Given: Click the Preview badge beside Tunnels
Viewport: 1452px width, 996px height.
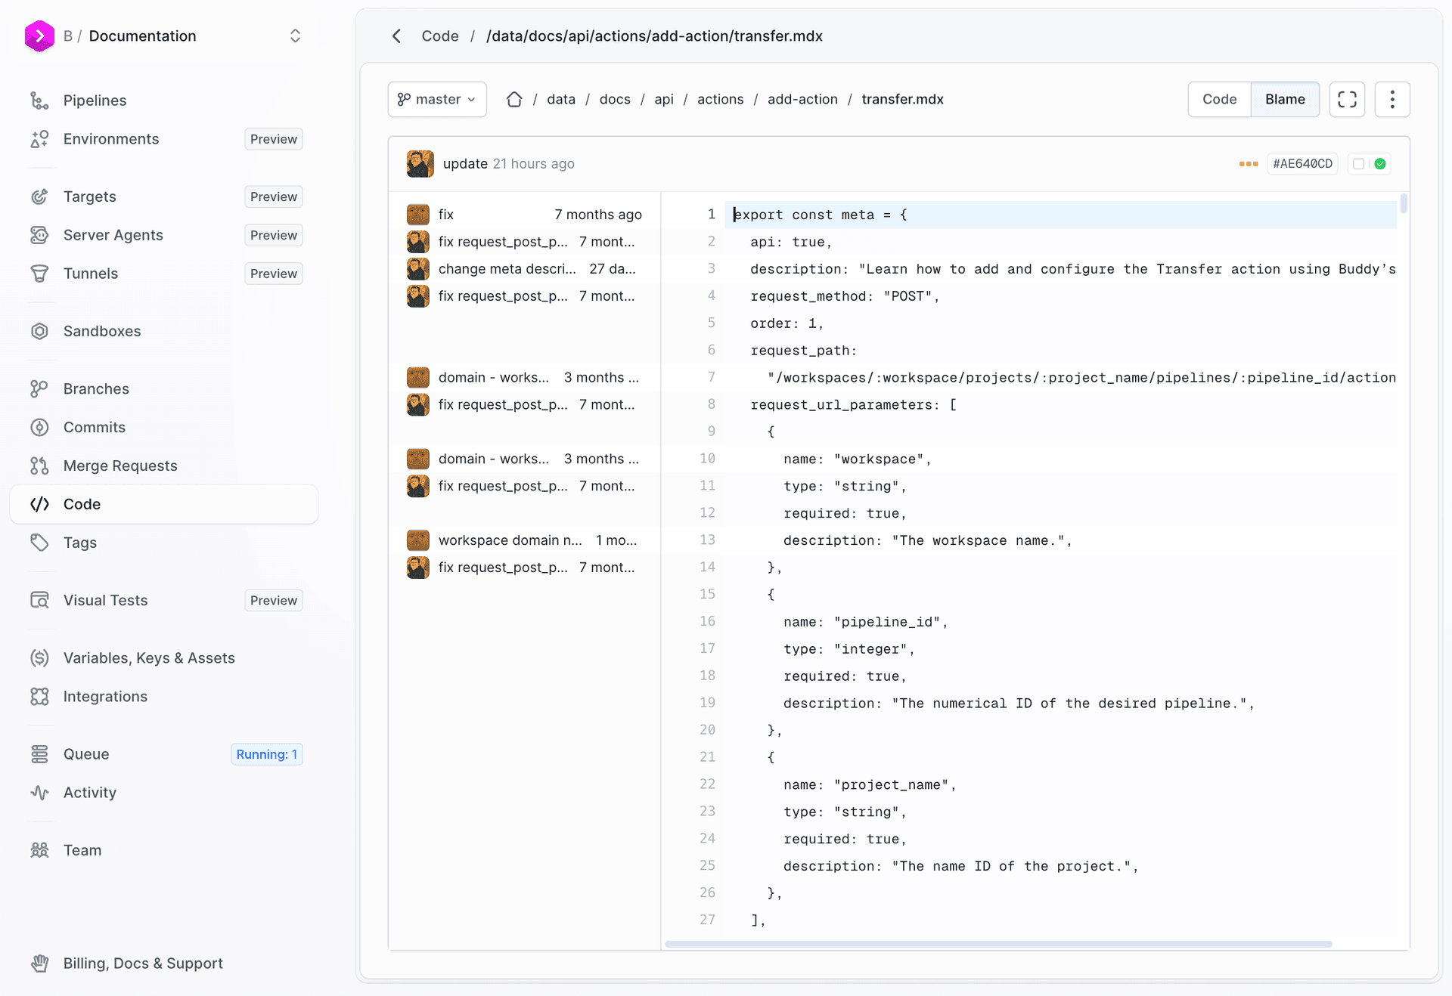Looking at the screenshot, I should click(274, 274).
